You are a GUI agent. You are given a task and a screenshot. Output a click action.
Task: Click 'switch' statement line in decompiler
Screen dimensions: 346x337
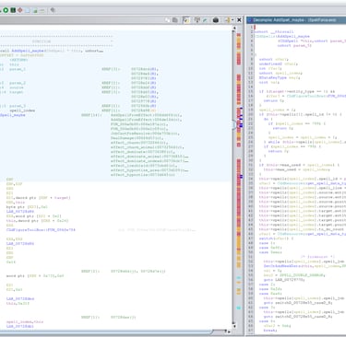pyautogui.click(x=276, y=238)
